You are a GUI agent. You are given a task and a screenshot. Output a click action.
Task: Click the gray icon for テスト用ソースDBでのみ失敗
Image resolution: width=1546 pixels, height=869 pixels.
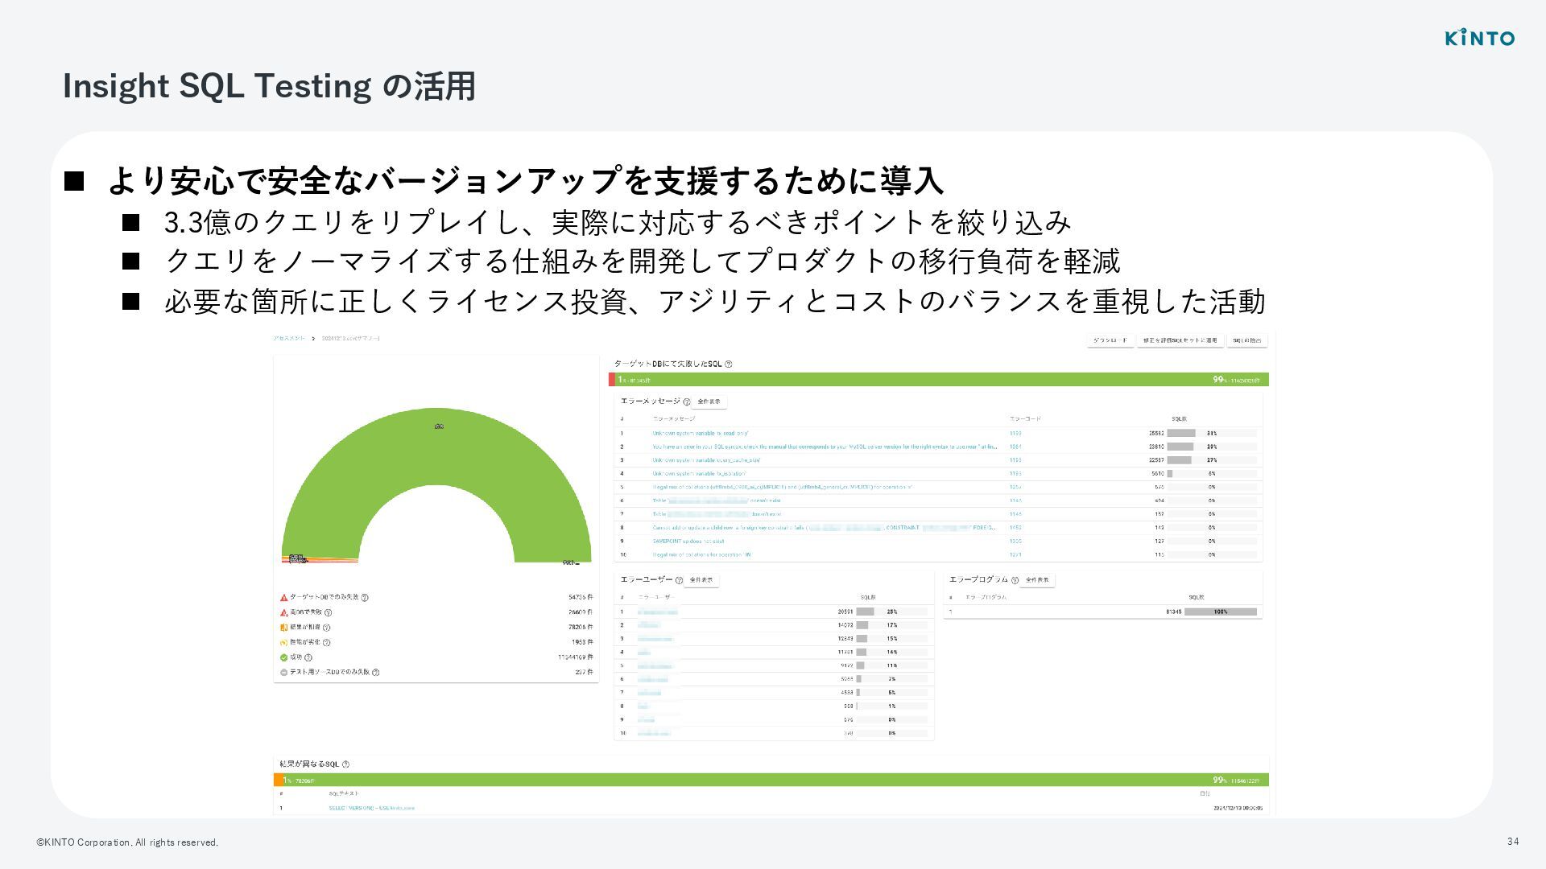[284, 672]
